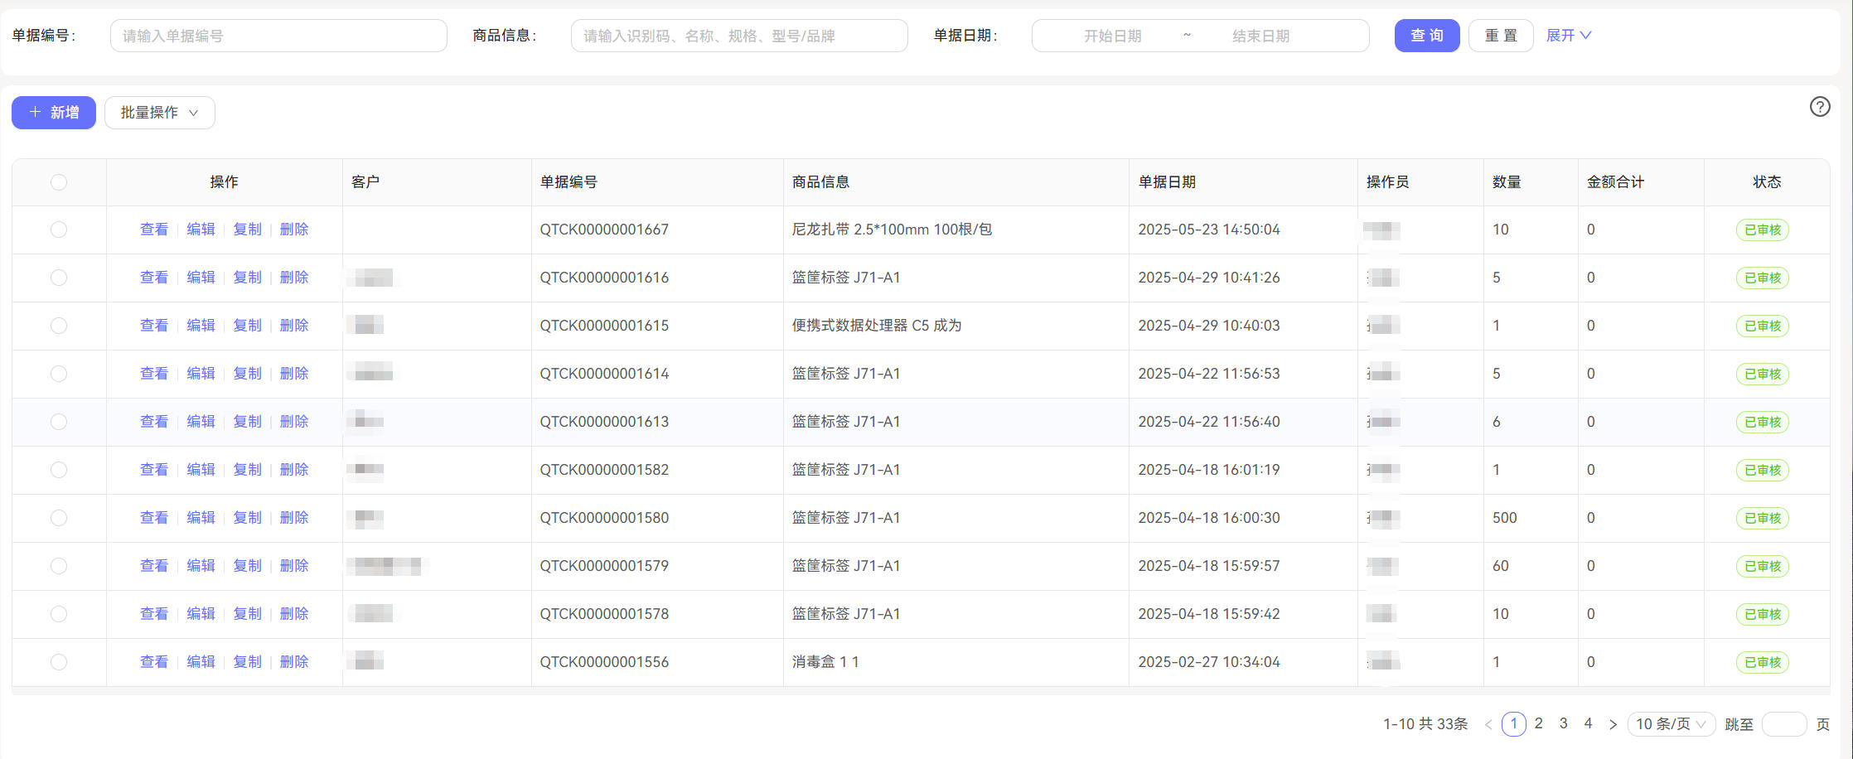Click the help question mark icon
The height and width of the screenshot is (759, 1853).
click(1819, 107)
